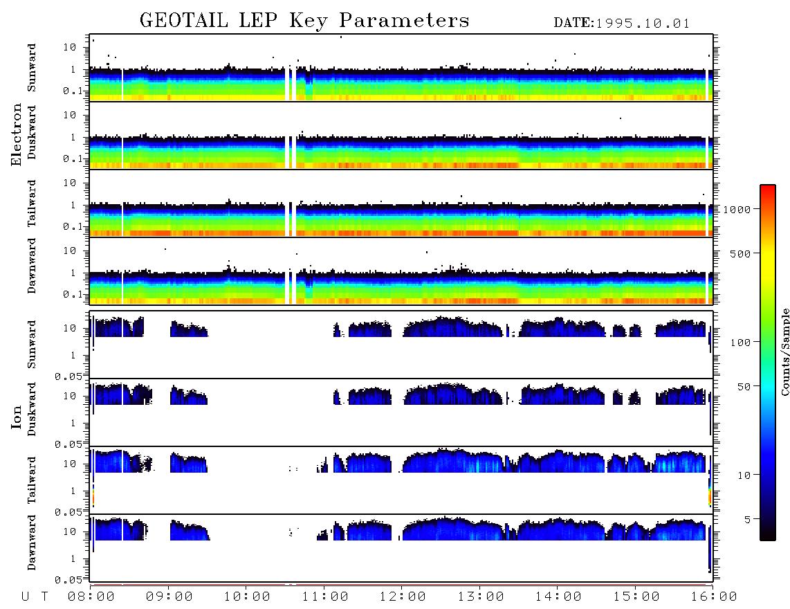Click the colorbar tick label reading 10

(x=744, y=475)
